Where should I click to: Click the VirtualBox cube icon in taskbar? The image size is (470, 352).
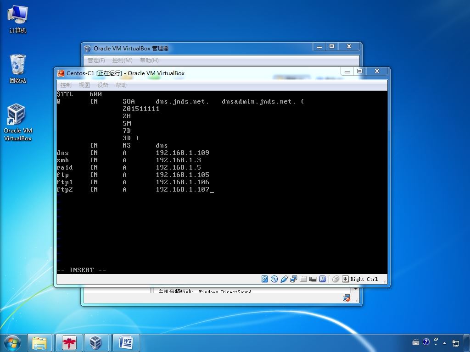(95, 342)
